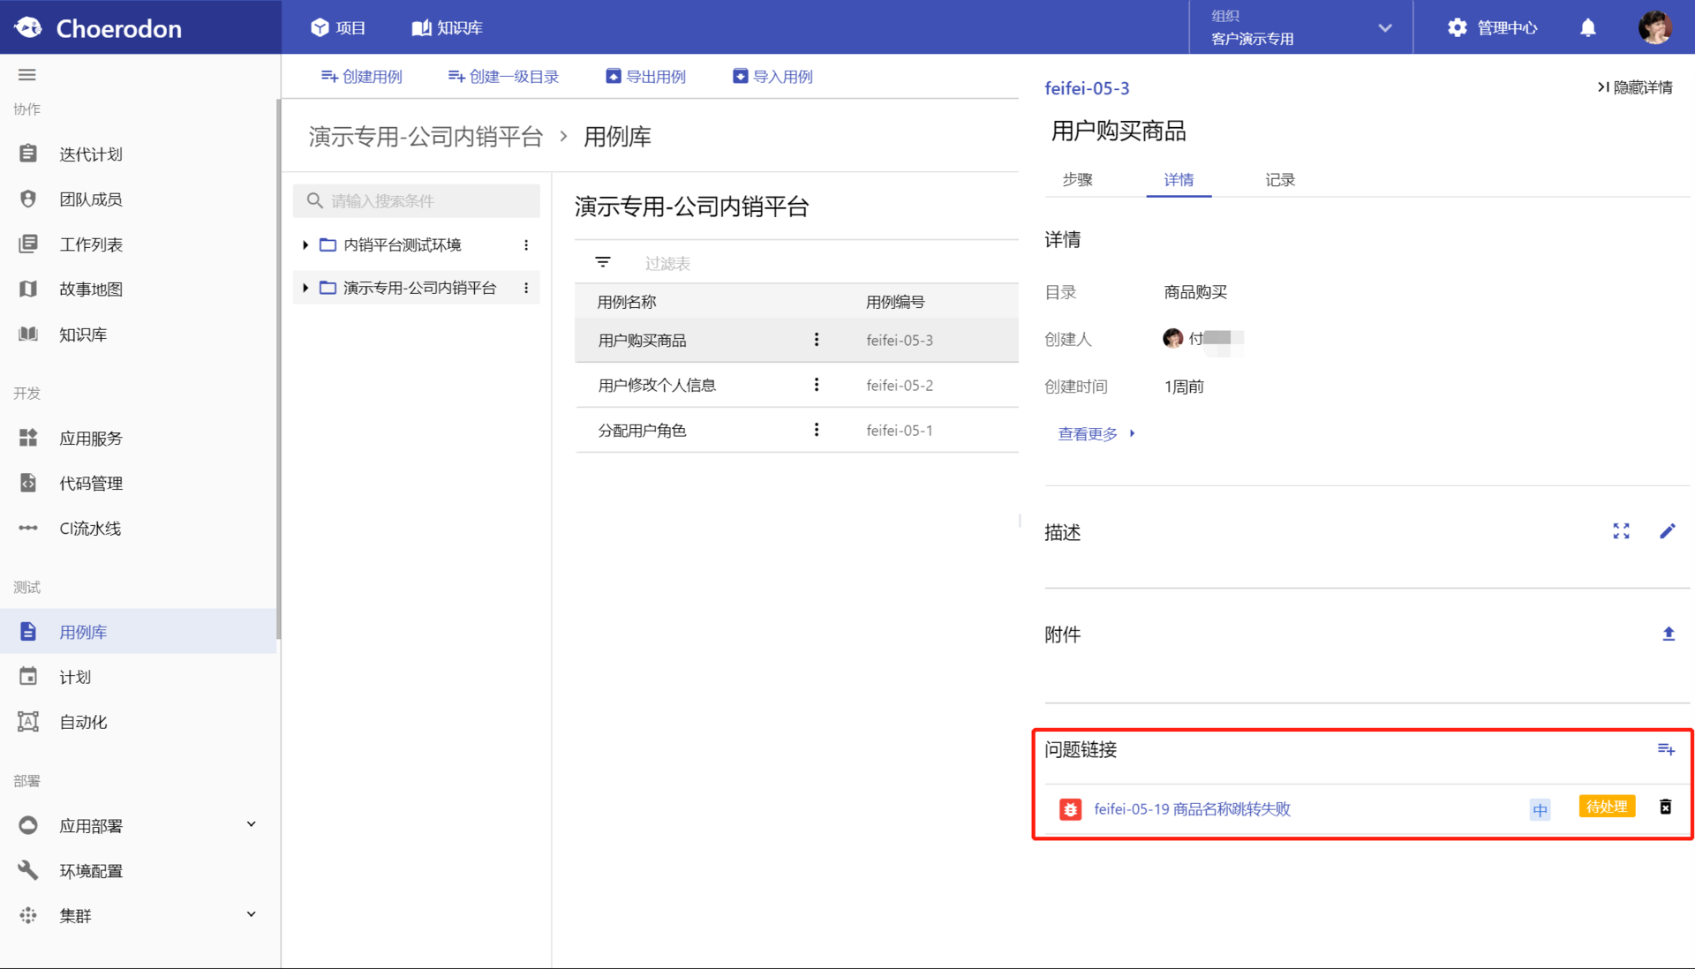
Task: Switch to the 记录 tab
Action: click(x=1279, y=180)
